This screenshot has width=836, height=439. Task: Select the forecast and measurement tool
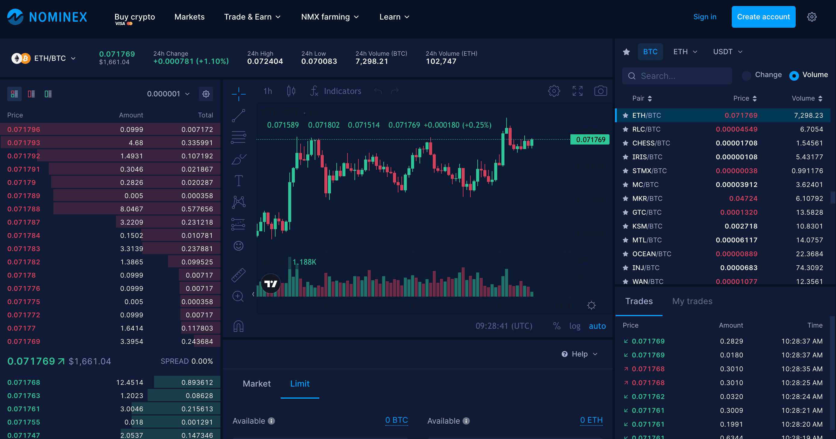point(238,224)
